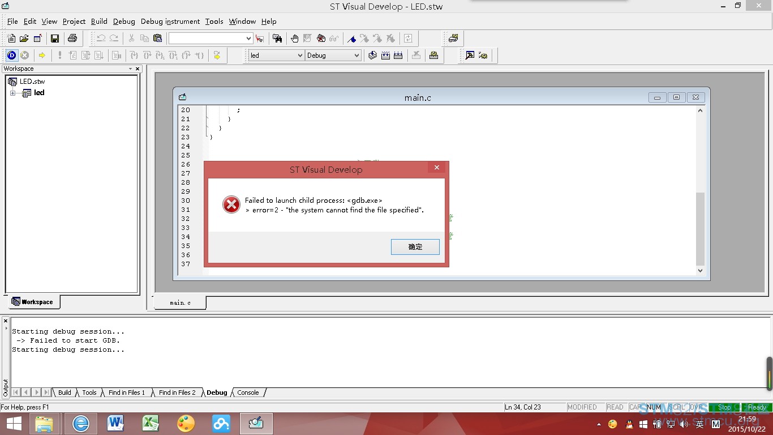Screen dimensions: 773x435
Task: Open the Debug instrument menu
Action: (x=170, y=22)
